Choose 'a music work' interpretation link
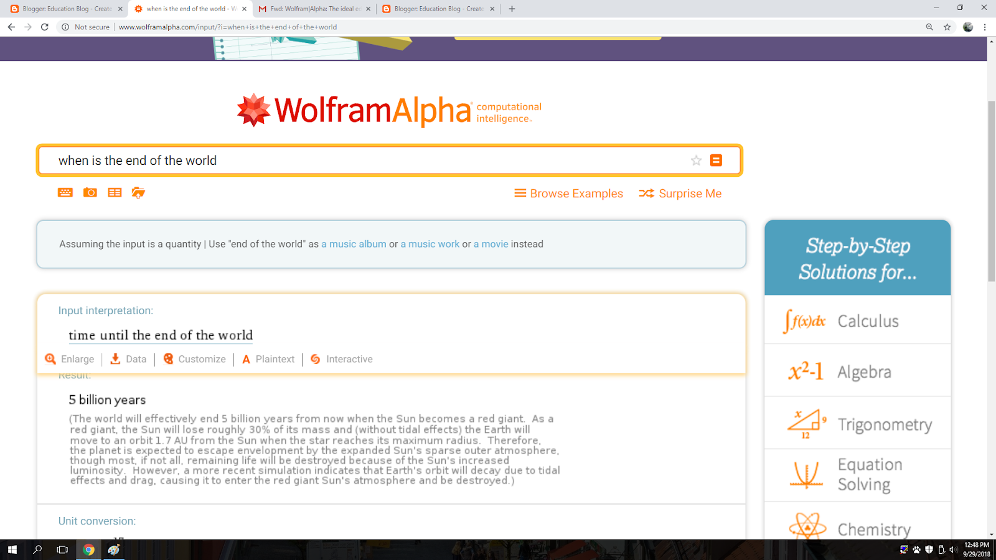 point(430,244)
